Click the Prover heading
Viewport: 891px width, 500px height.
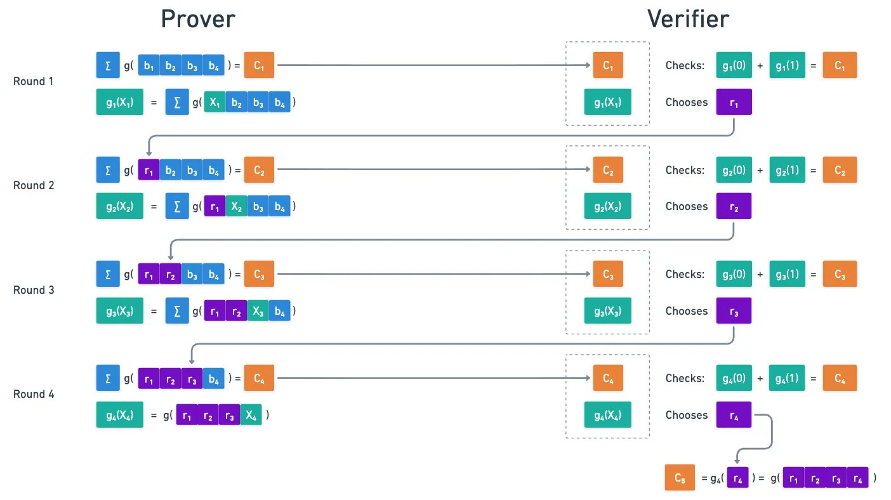(198, 19)
